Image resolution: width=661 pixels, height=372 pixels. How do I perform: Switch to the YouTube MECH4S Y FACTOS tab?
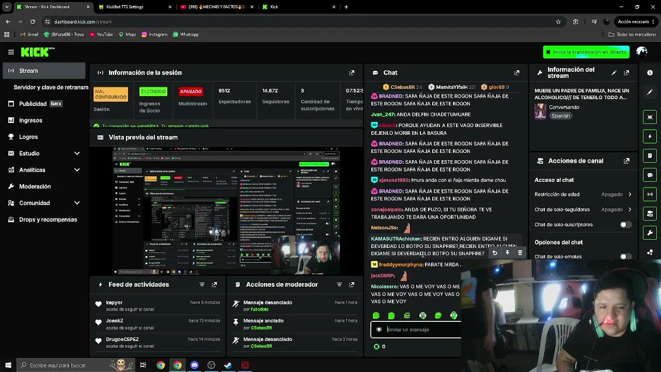click(217, 7)
